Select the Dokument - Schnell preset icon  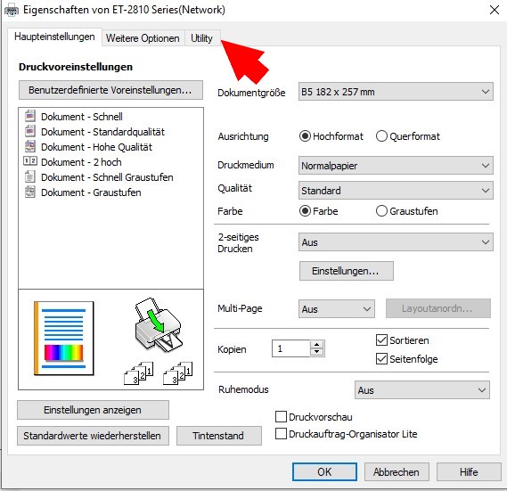click(30, 116)
